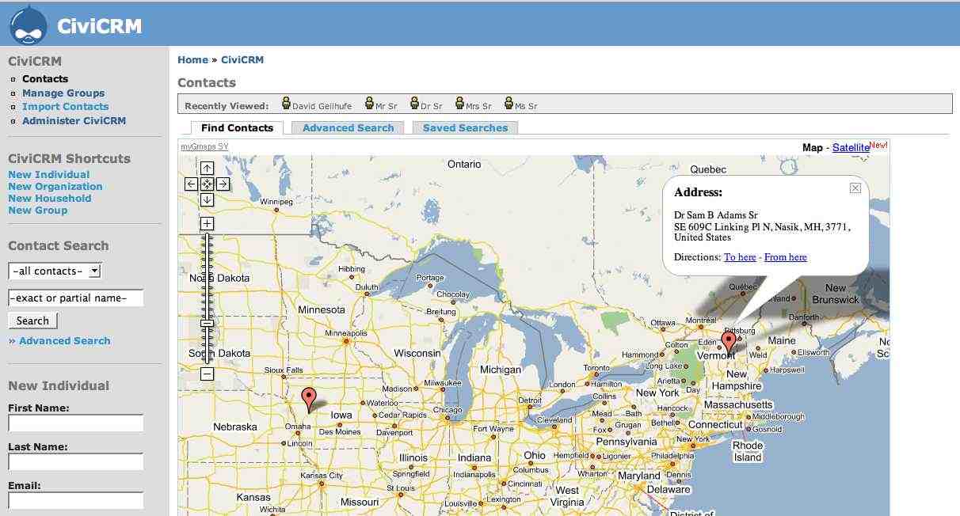Viewport: 960px width, 516px height.
Task: Click the First Name input field
Action: (x=76, y=423)
